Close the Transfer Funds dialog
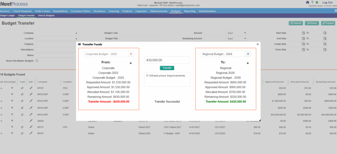Viewport: 337px width, 154px height. pyautogui.click(x=257, y=45)
